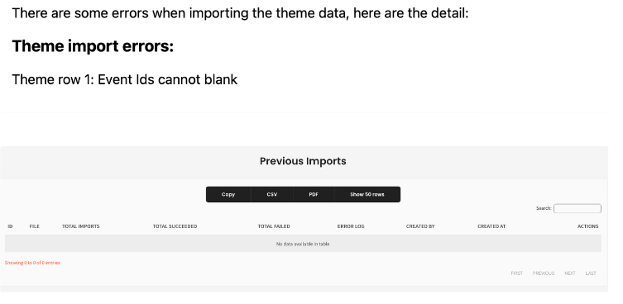
Task: Click the Copy export button
Action: (x=228, y=194)
